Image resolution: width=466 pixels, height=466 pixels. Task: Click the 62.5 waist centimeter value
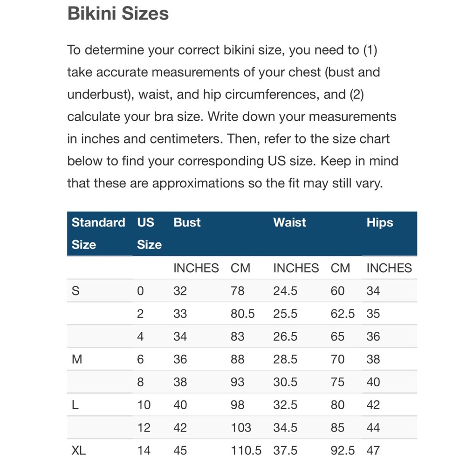[x=343, y=314]
